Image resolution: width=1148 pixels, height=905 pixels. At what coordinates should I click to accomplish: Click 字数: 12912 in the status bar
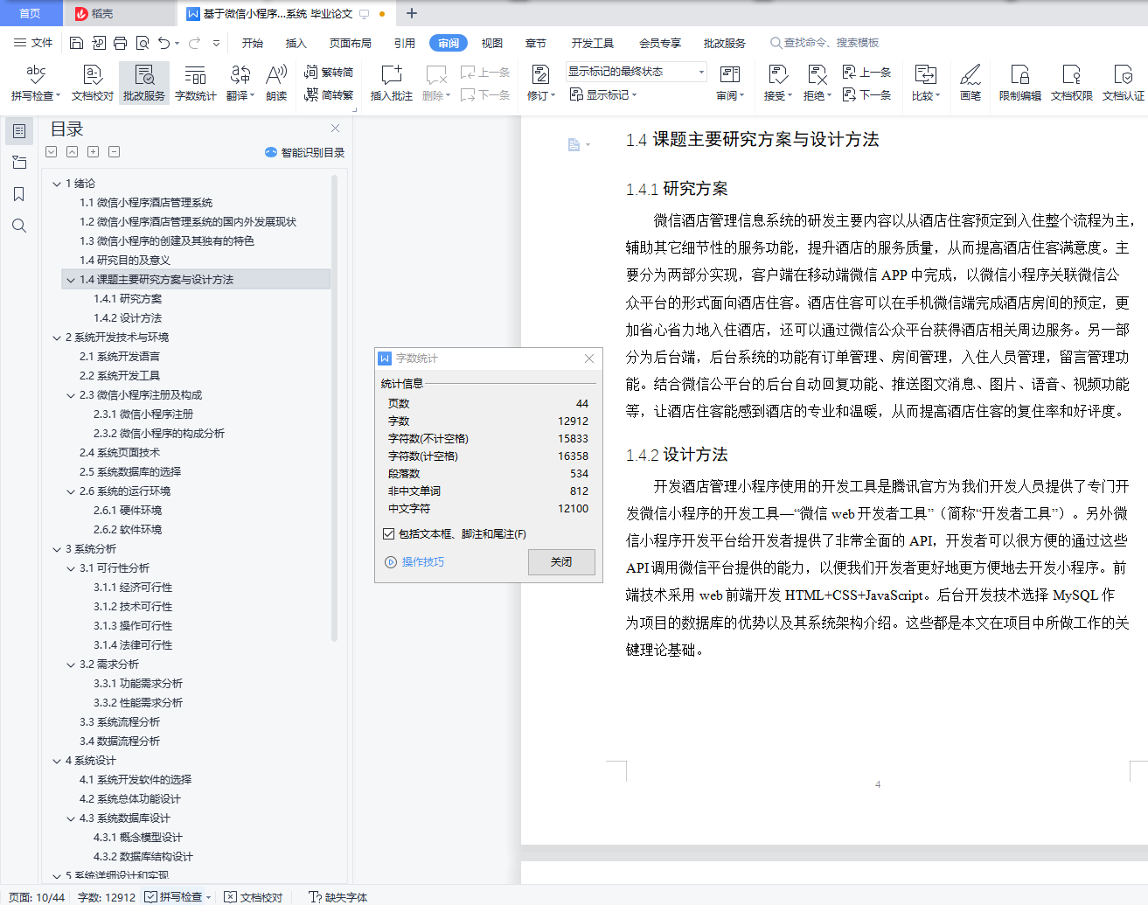tap(107, 897)
